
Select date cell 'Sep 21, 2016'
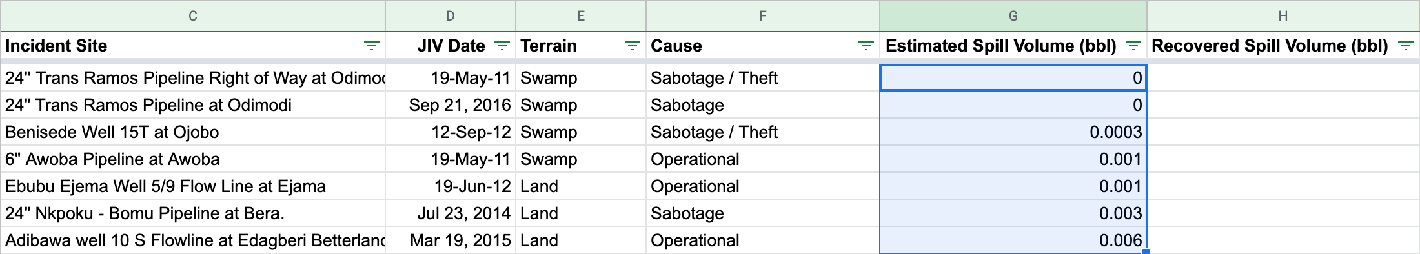(451, 105)
